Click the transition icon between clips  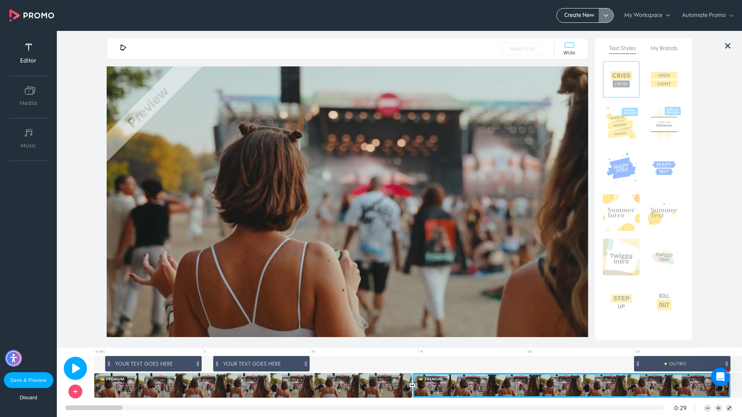click(x=412, y=385)
